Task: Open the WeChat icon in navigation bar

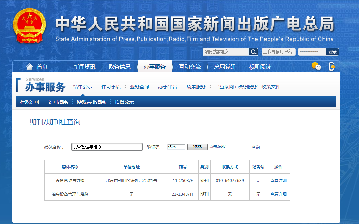Action: point(316,66)
